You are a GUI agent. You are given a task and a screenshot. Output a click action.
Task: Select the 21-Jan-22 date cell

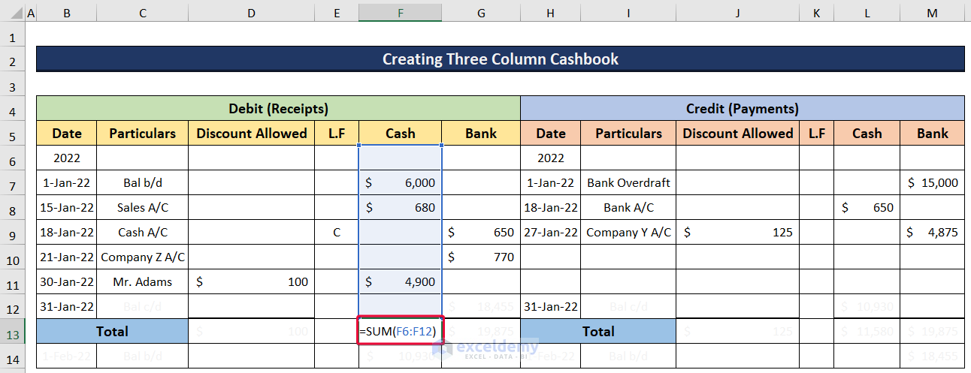click(66, 257)
